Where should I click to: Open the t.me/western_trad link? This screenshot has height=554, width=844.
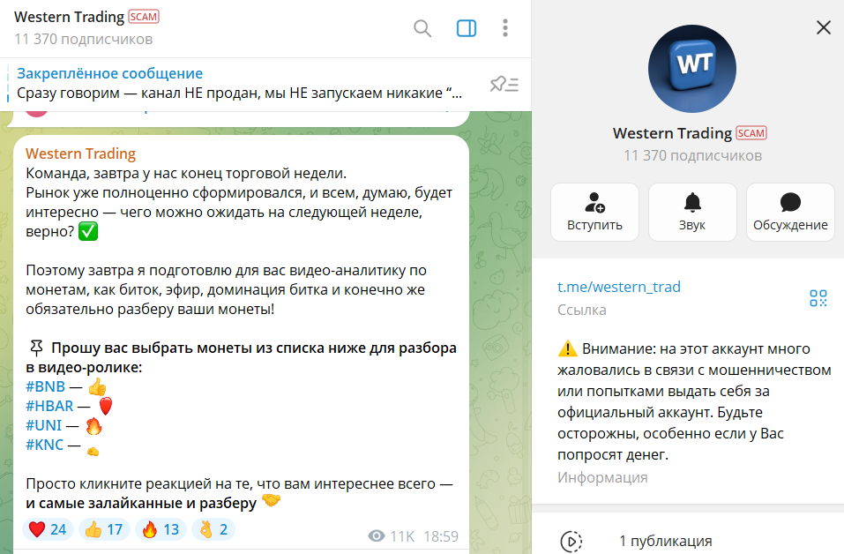pos(618,287)
